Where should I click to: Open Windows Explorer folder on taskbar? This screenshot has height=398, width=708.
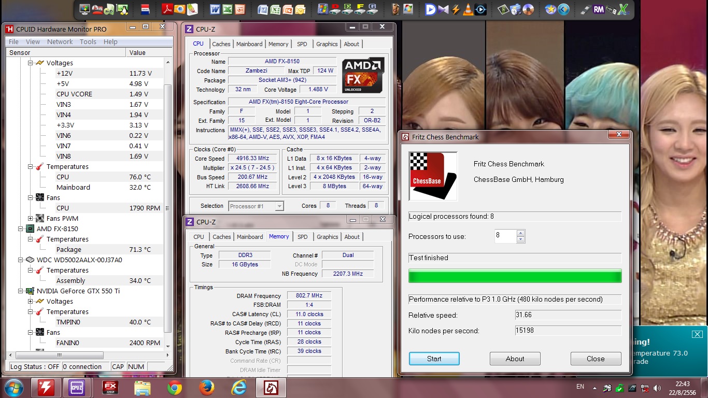pyautogui.click(x=143, y=387)
